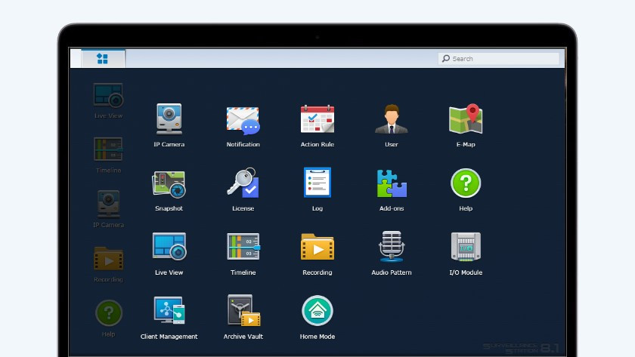Open the Log clipboard icon
Screen dimensions: 635x357
click(x=317, y=183)
